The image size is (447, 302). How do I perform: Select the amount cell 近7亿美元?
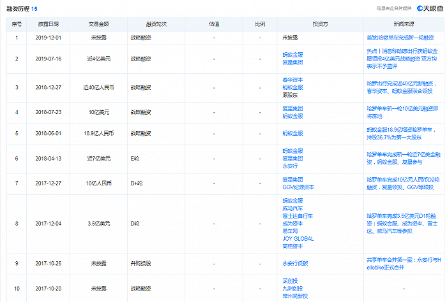[98, 159]
